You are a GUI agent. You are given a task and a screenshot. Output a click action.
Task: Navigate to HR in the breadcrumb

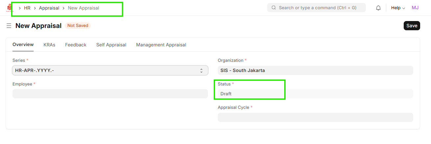pos(27,8)
